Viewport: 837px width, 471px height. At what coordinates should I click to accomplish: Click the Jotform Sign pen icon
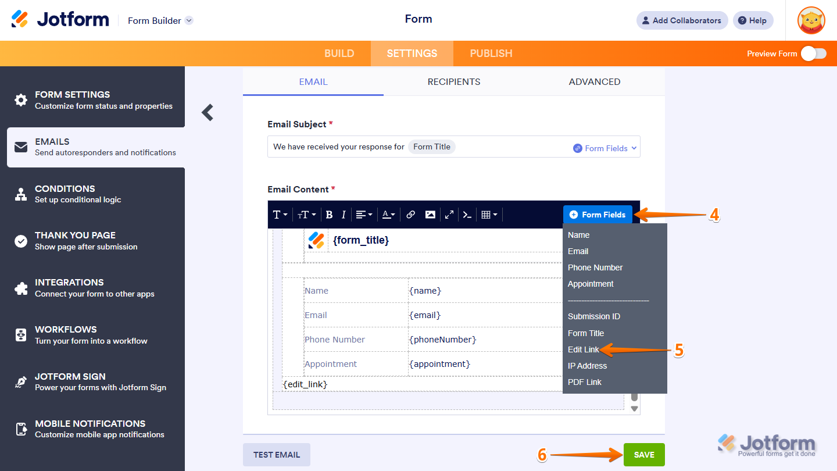21,382
